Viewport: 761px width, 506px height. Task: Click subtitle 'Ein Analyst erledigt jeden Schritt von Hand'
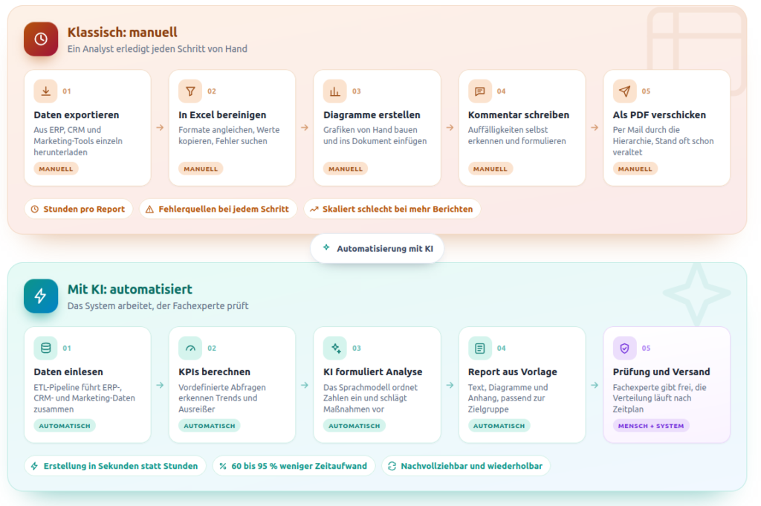click(x=158, y=49)
